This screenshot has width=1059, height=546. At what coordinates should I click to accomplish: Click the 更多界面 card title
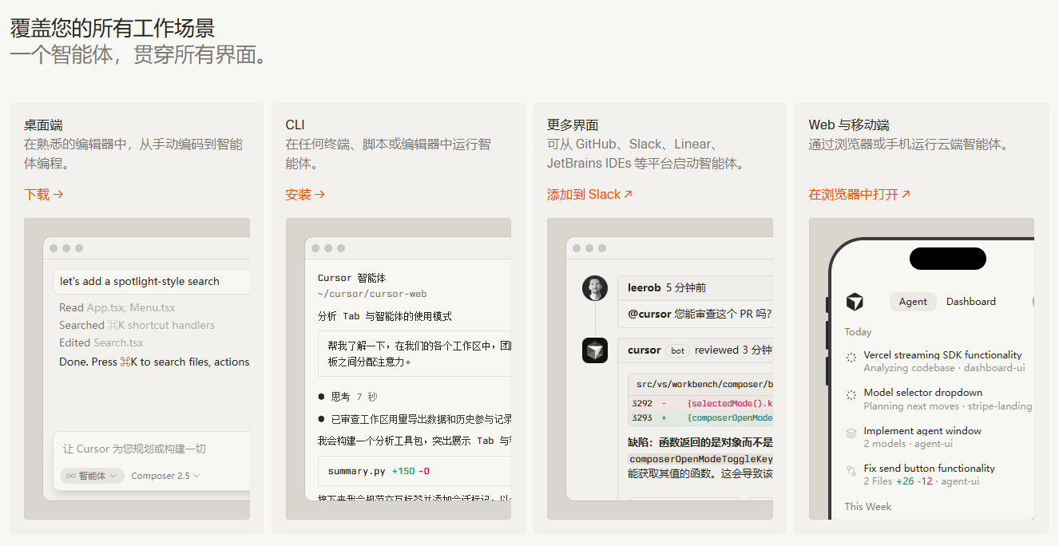573,125
